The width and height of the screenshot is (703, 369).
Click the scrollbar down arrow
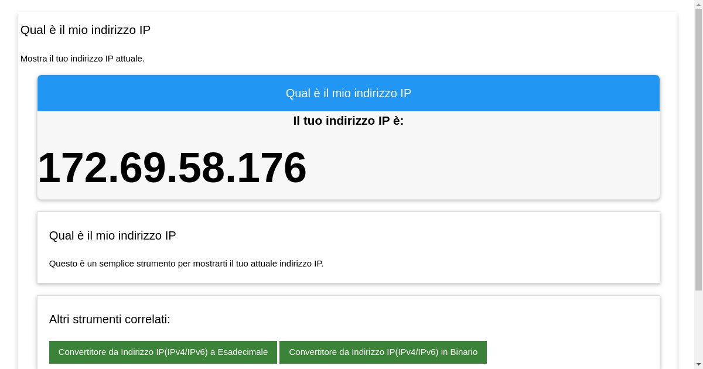click(699, 364)
